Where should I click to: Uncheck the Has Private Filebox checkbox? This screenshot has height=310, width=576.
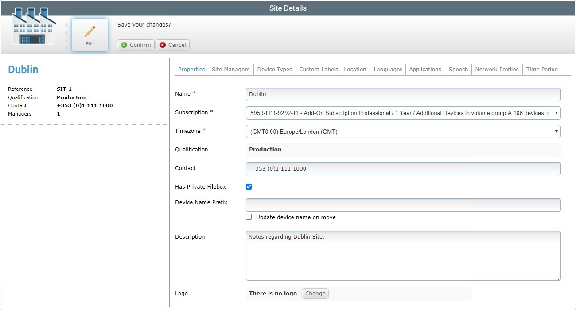click(x=249, y=186)
